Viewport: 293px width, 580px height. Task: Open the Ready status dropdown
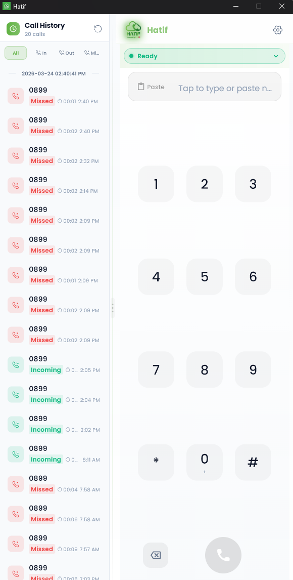(204, 56)
